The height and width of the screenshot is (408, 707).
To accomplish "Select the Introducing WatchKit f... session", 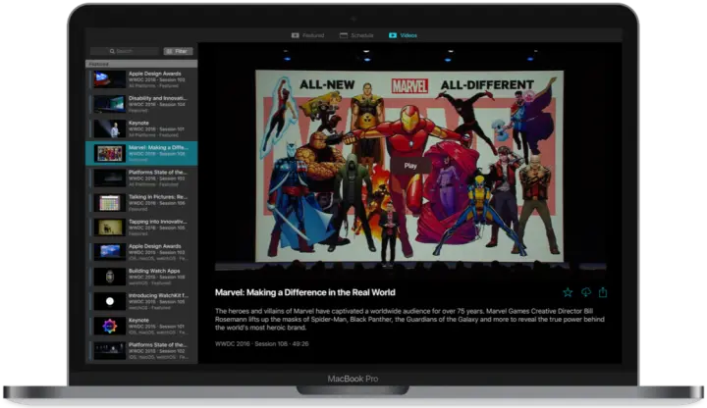I will [141, 302].
